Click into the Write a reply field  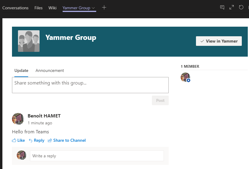[x=97, y=156]
